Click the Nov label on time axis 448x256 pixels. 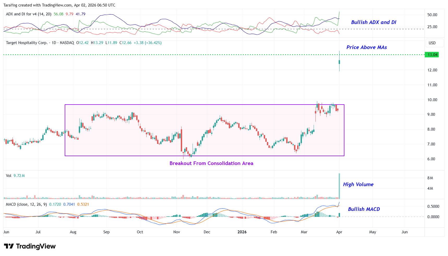[x=177, y=232]
